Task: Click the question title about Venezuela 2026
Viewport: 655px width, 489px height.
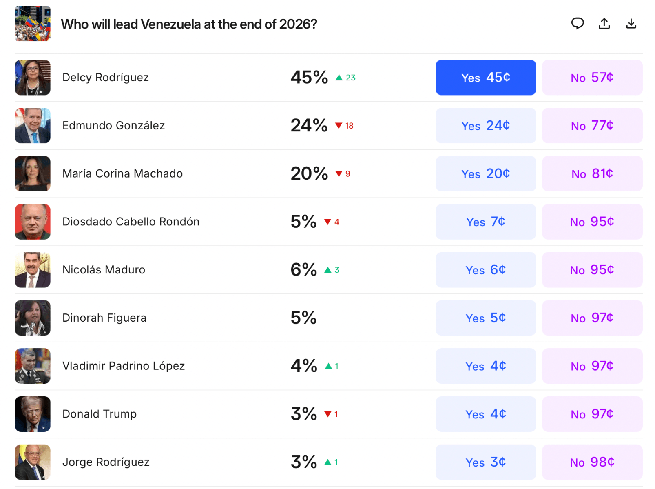Action: (x=189, y=24)
